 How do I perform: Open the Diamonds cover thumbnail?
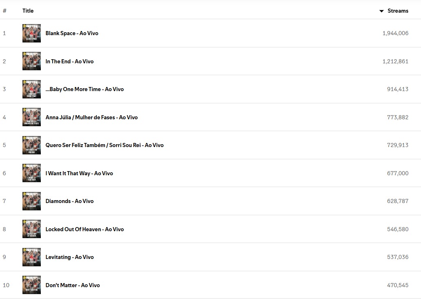pos(32,201)
